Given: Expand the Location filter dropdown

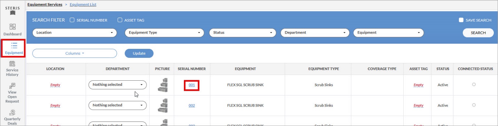Looking at the screenshot, I should [x=75, y=33].
